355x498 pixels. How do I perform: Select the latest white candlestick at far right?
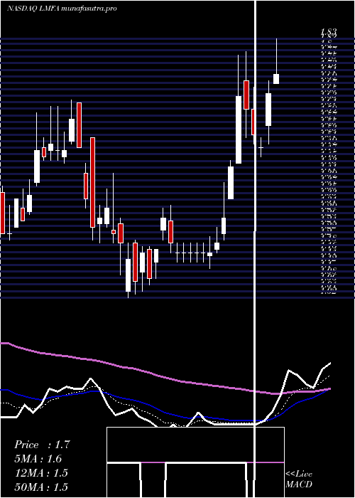tap(276, 79)
